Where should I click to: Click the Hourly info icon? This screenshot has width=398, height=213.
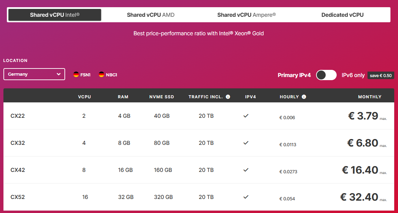304,97
